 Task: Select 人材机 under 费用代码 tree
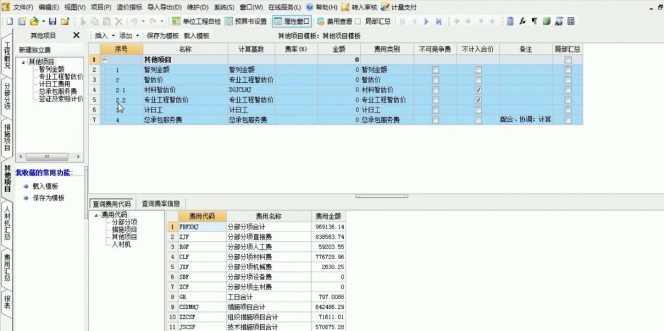[121, 244]
